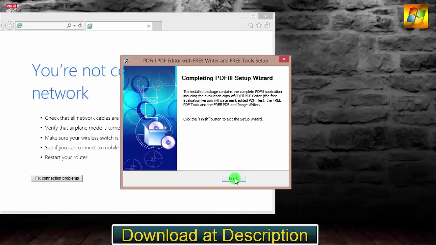
Task: Click the Finish button in setup wizard
Action: (234, 178)
